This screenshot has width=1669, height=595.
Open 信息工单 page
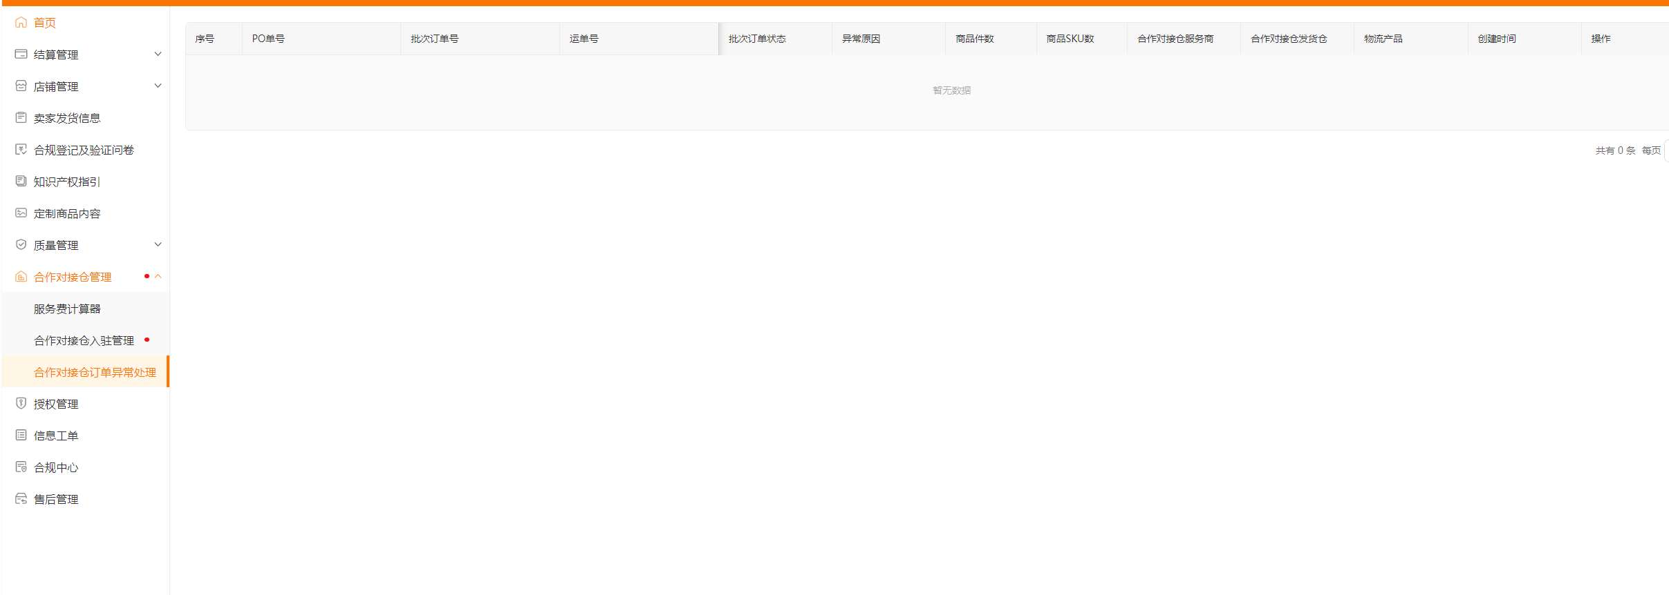56,436
